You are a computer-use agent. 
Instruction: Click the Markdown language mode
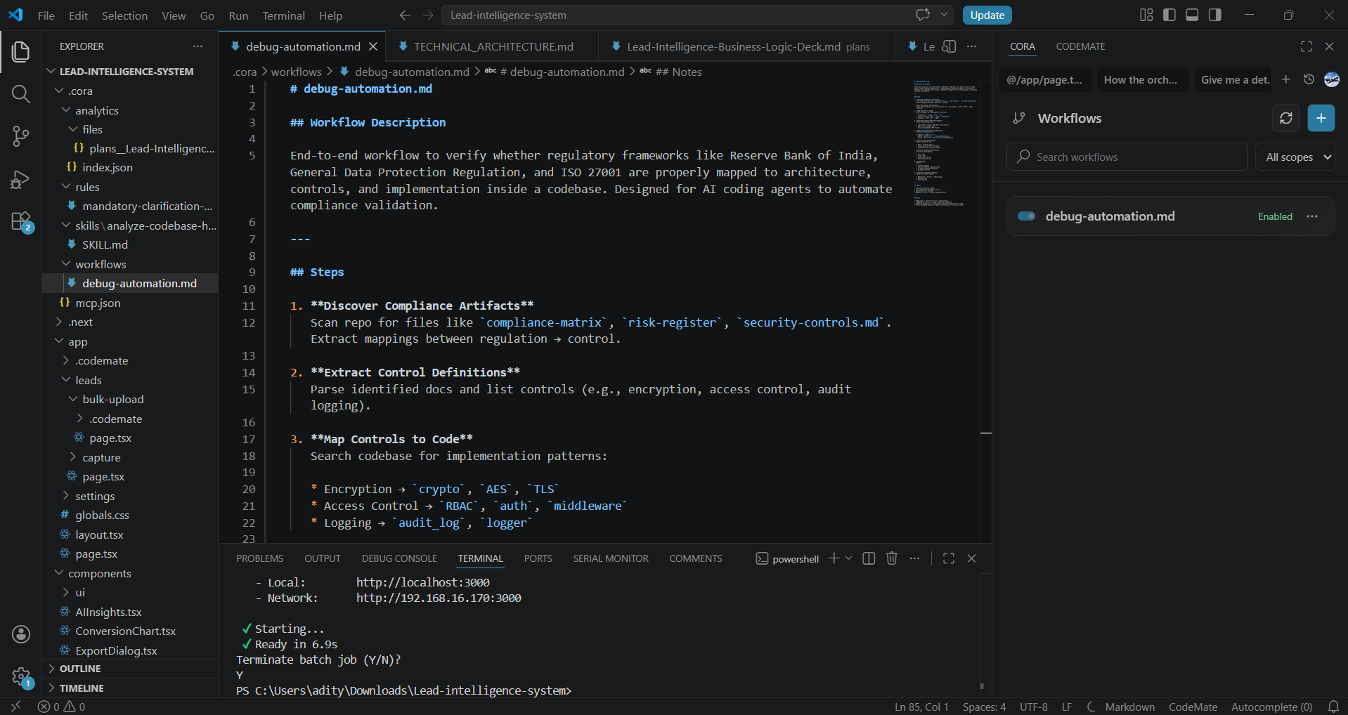coord(1129,707)
